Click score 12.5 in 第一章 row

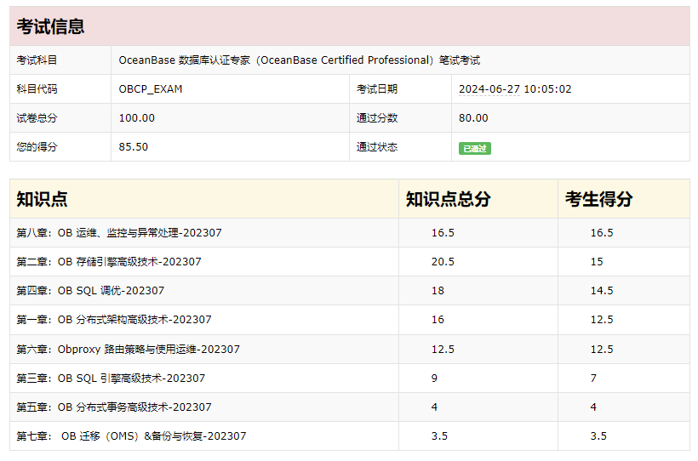[602, 320]
